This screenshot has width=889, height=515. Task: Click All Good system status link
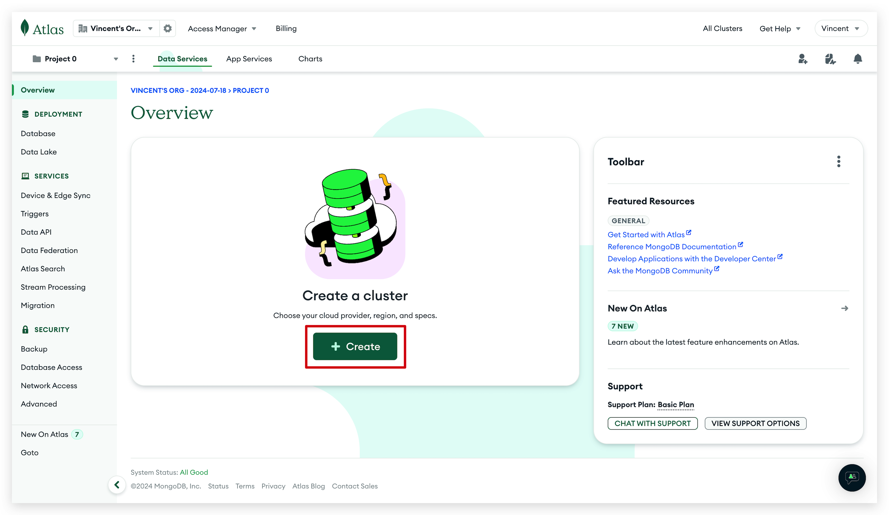tap(194, 472)
